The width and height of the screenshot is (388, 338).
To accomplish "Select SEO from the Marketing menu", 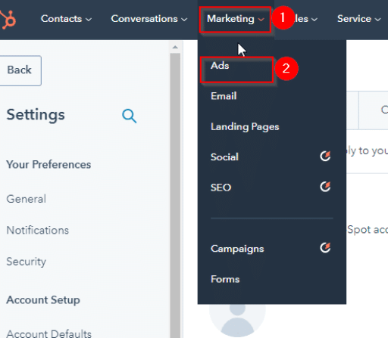I will click(x=221, y=188).
